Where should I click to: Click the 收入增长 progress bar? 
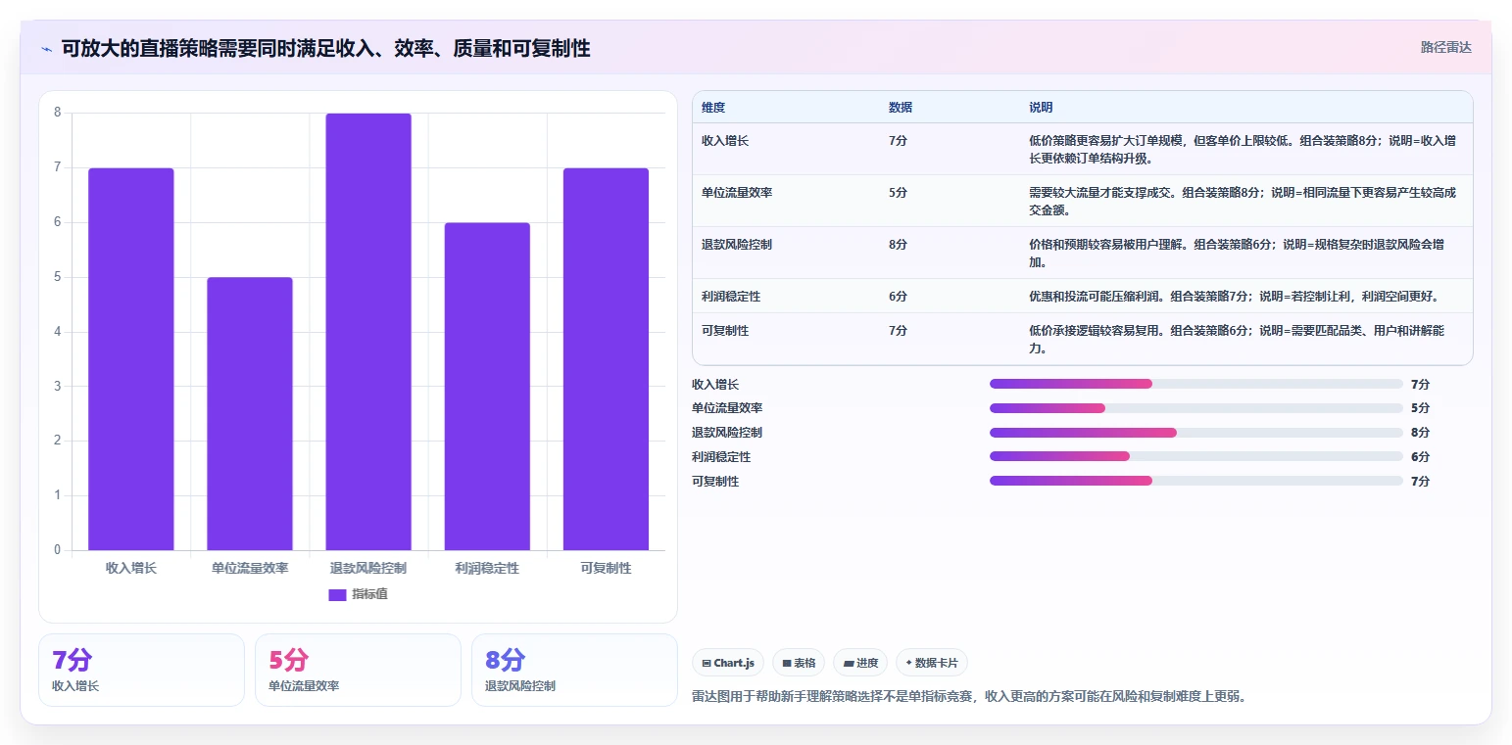1196,385
